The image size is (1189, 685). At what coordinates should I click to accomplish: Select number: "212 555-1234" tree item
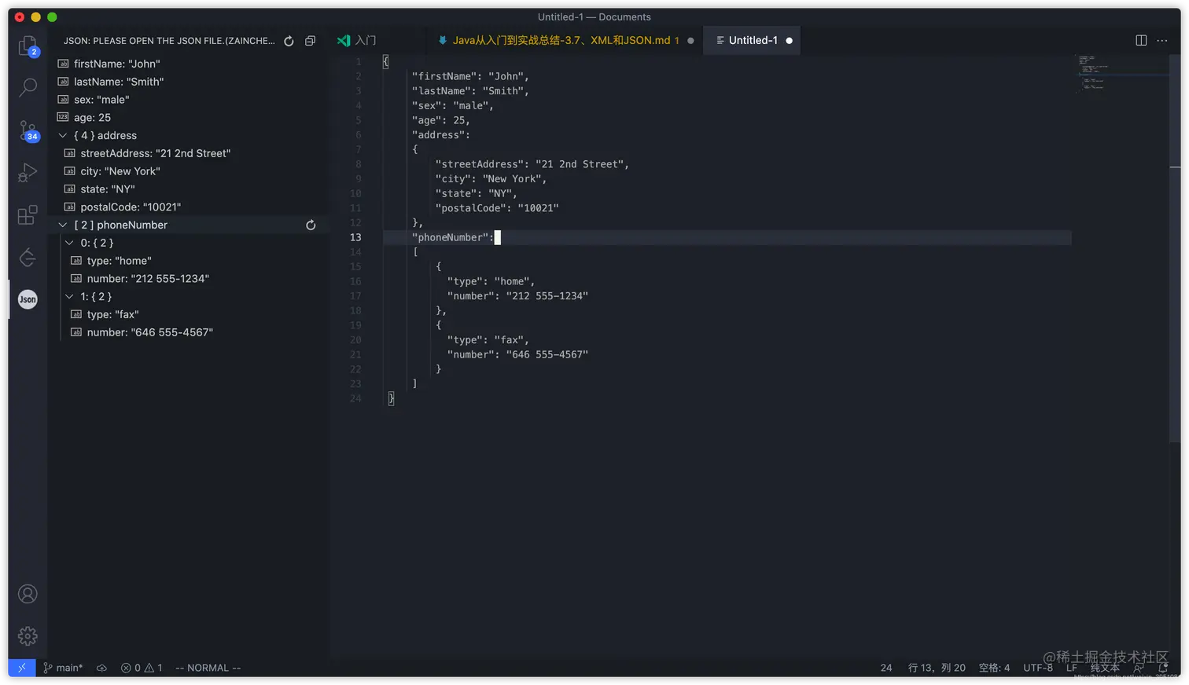[189, 279]
